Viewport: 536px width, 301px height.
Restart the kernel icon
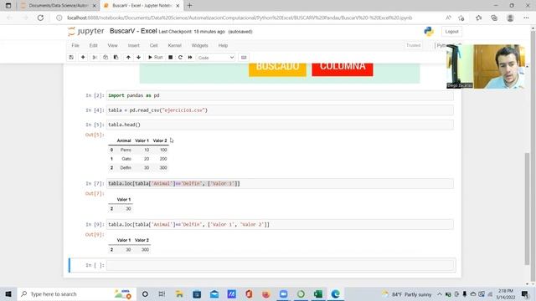[180, 58]
